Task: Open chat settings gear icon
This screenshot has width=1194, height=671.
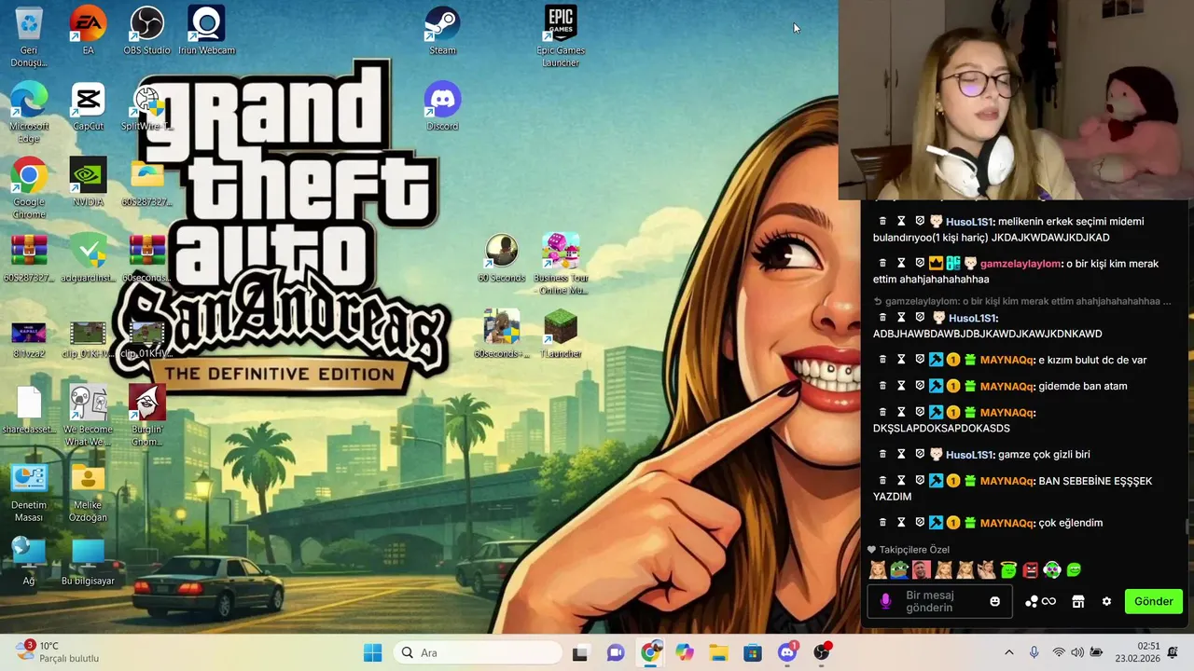Action: [x=1106, y=601]
